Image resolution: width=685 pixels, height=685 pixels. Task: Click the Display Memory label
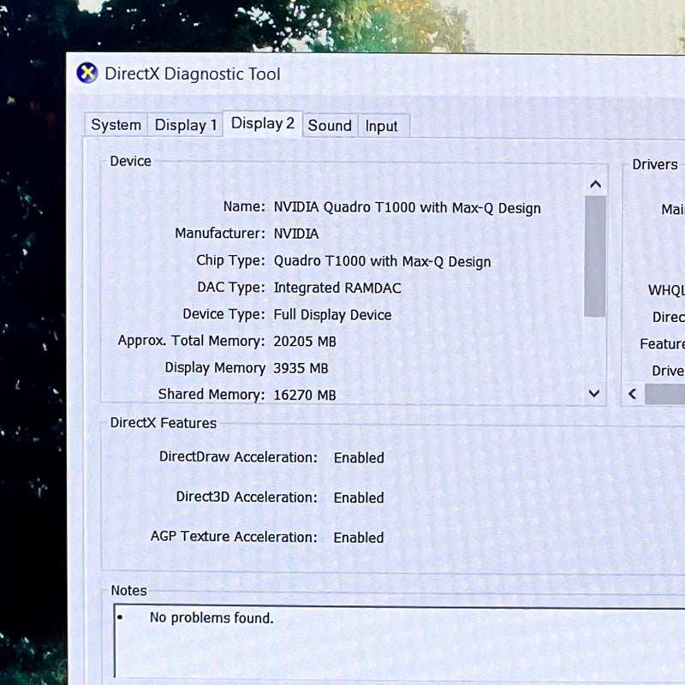[215, 368]
